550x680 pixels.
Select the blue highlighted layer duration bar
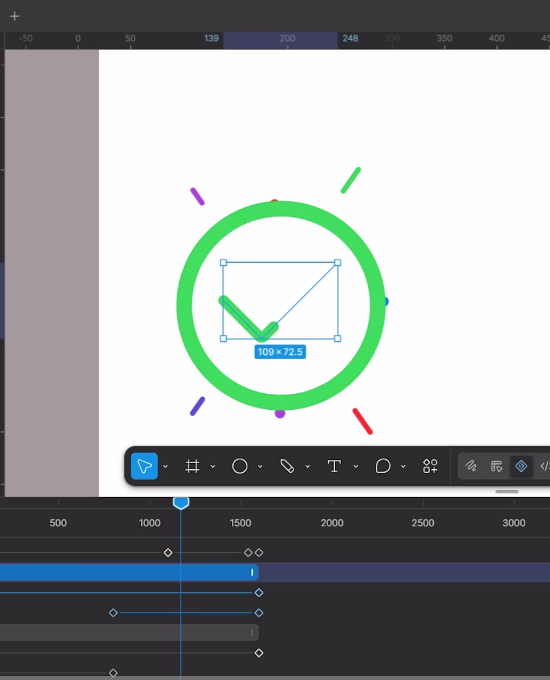tap(129, 572)
